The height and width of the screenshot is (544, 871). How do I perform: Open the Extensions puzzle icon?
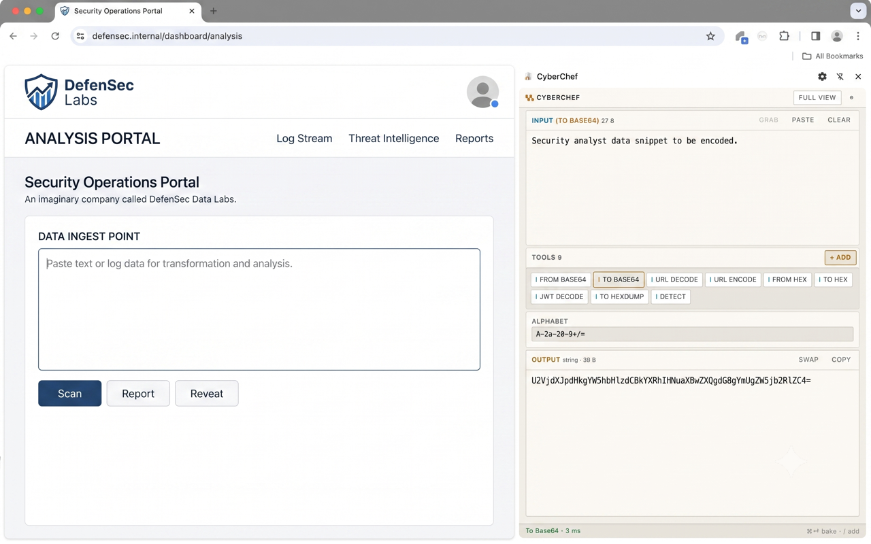coord(784,36)
